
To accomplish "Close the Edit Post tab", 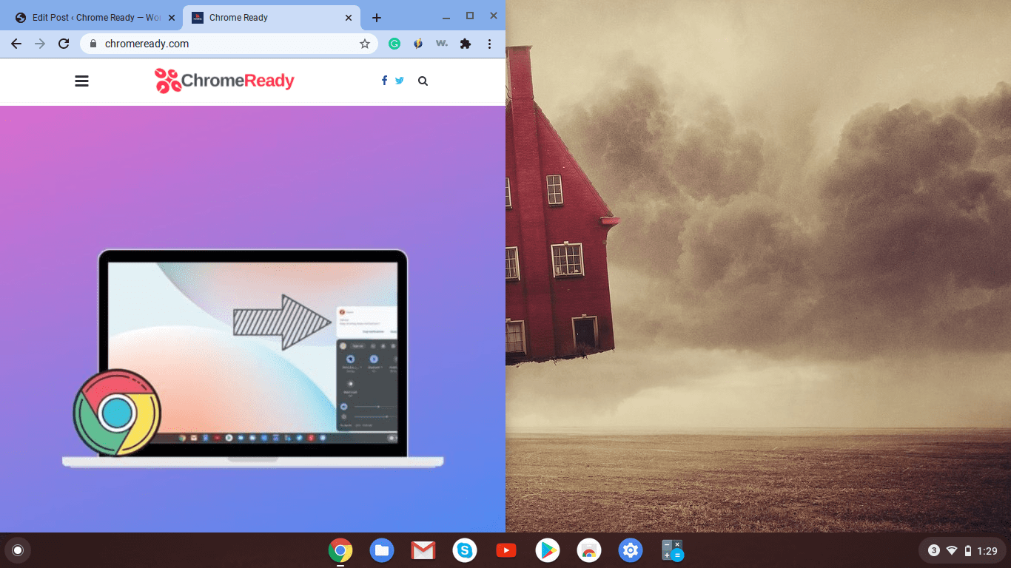I will pyautogui.click(x=172, y=18).
